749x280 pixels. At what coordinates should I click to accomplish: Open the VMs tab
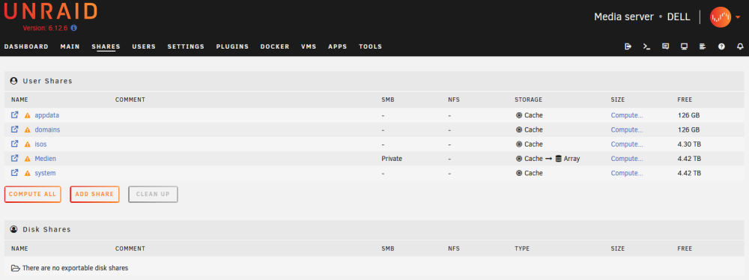(309, 46)
